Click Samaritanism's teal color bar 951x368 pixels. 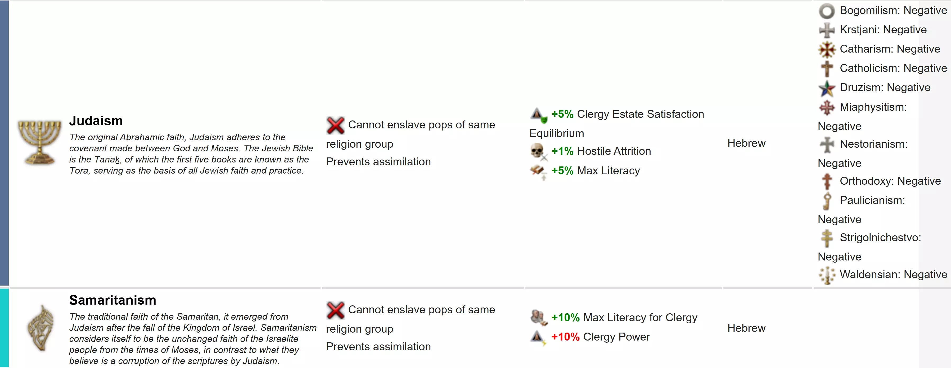pos(4,328)
